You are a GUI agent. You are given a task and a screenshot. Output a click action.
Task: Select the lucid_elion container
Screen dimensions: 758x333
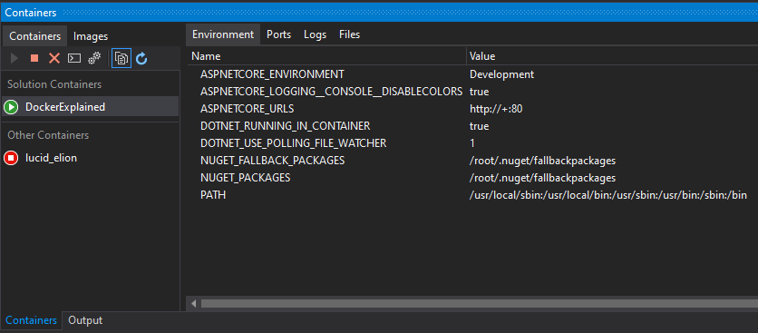pyautogui.click(x=90, y=157)
